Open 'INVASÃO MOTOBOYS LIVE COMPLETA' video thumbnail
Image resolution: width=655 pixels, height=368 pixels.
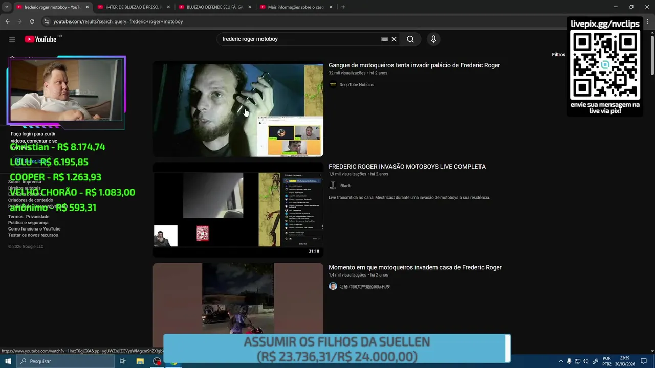click(x=238, y=210)
